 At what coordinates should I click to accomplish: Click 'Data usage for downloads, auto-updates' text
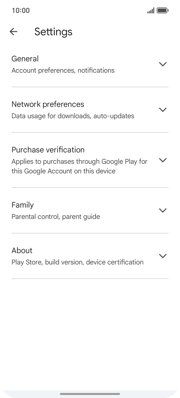[73, 116]
